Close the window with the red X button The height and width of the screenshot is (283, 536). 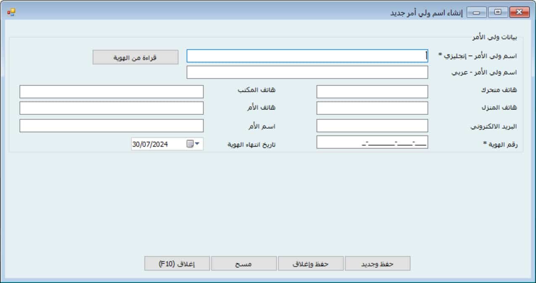coord(520,13)
